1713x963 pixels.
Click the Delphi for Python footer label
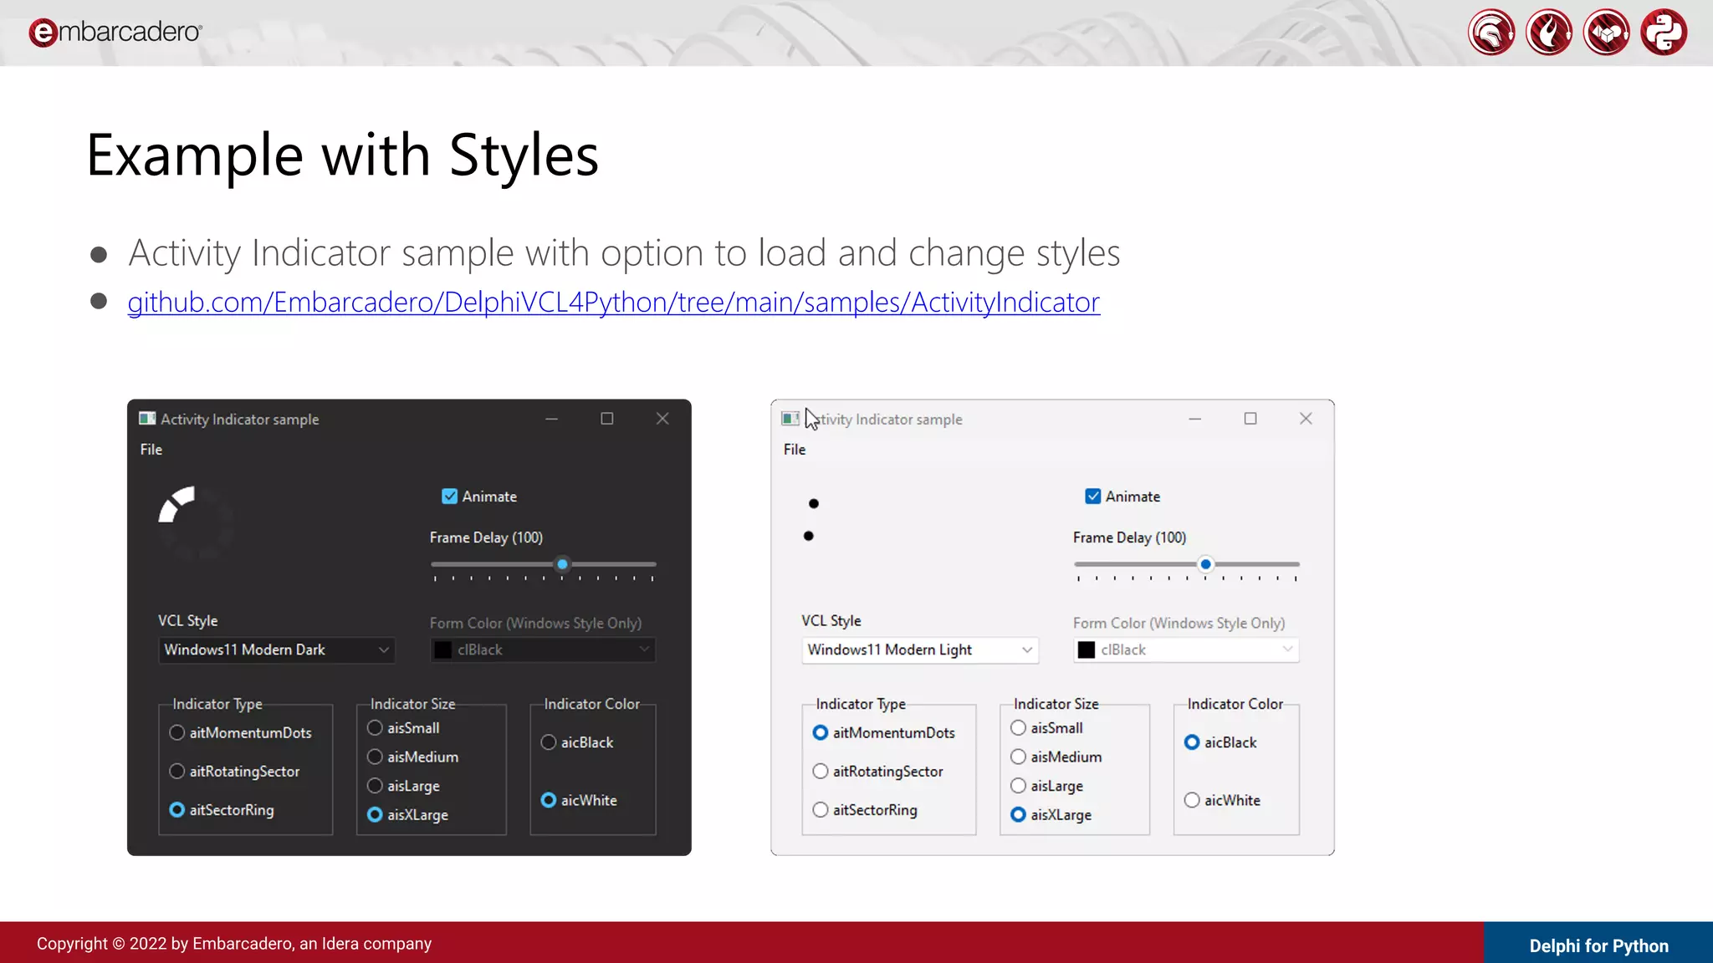(x=1598, y=945)
